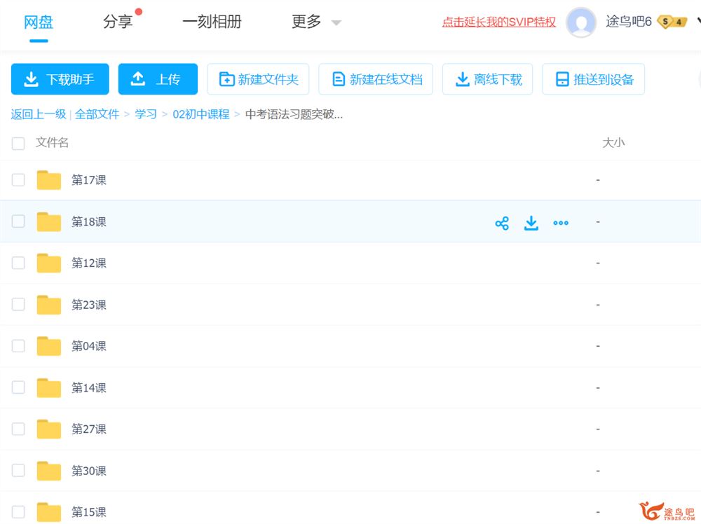Click the 上传 upload button
Viewport: 701px width, 524px height.
point(158,79)
